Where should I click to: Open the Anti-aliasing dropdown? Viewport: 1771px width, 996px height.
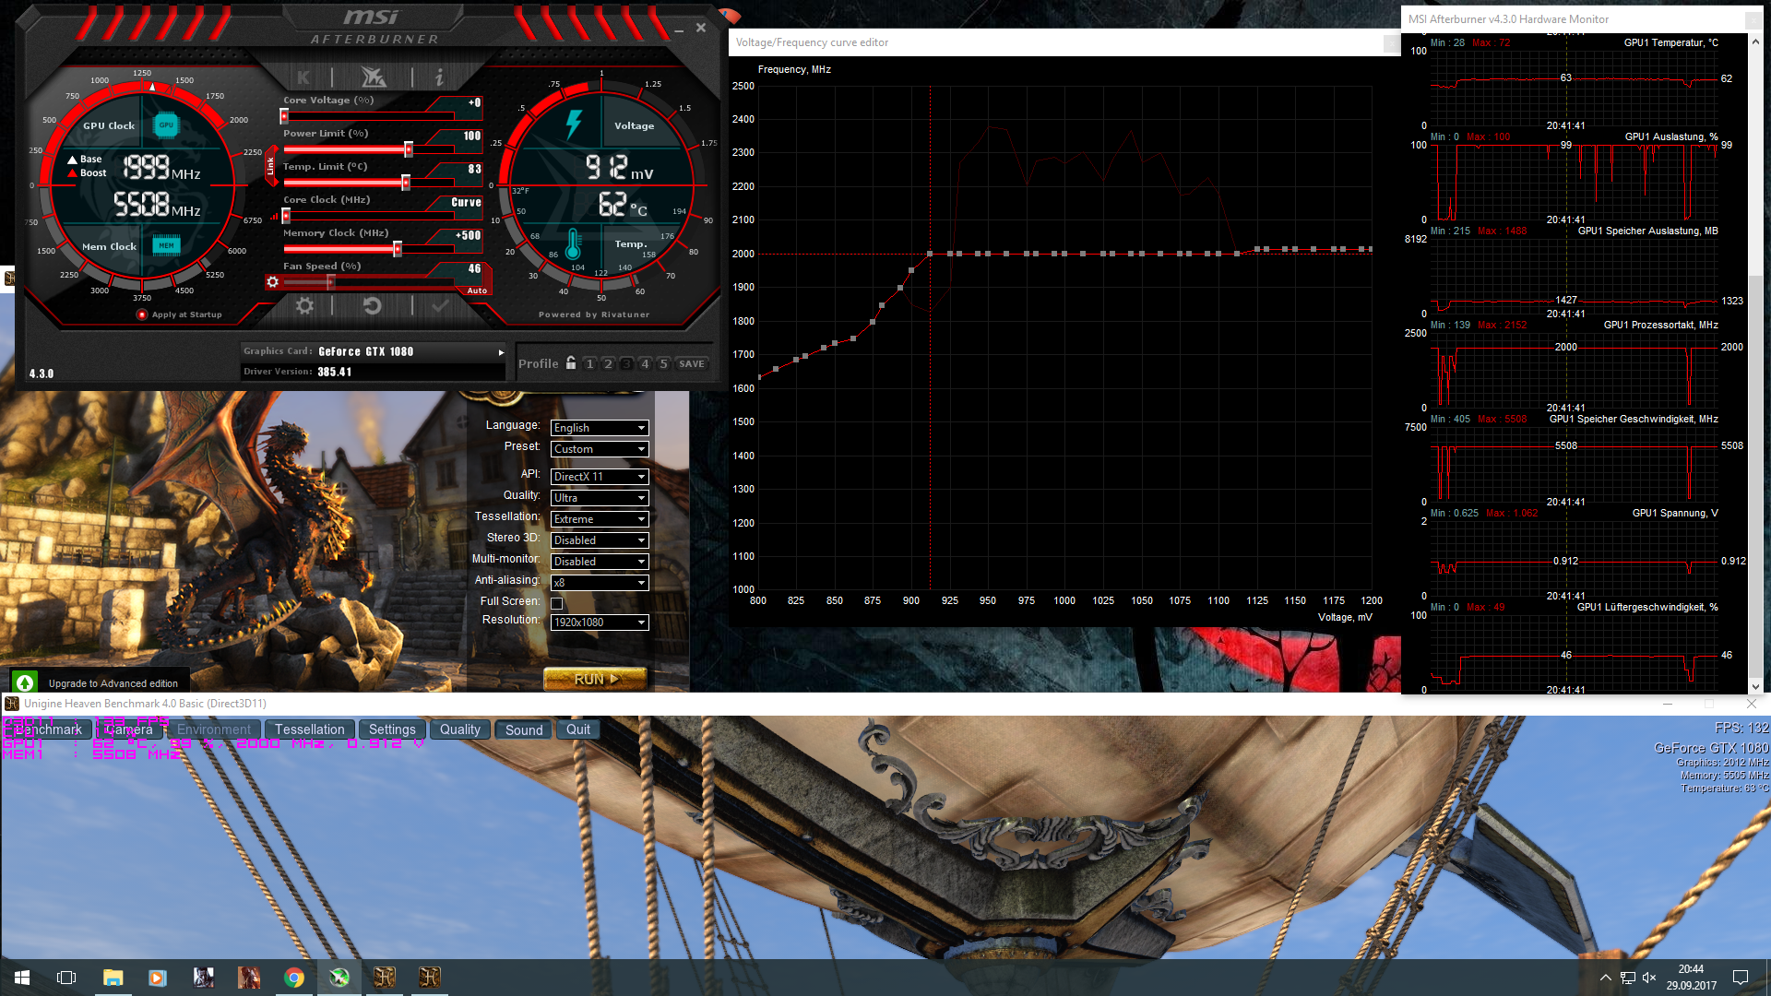pyautogui.click(x=600, y=583)
